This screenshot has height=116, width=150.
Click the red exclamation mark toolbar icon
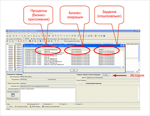coord(43,41)
